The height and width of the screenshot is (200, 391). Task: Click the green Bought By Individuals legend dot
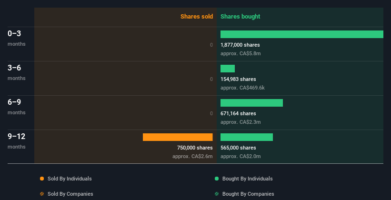coord(217,179)
